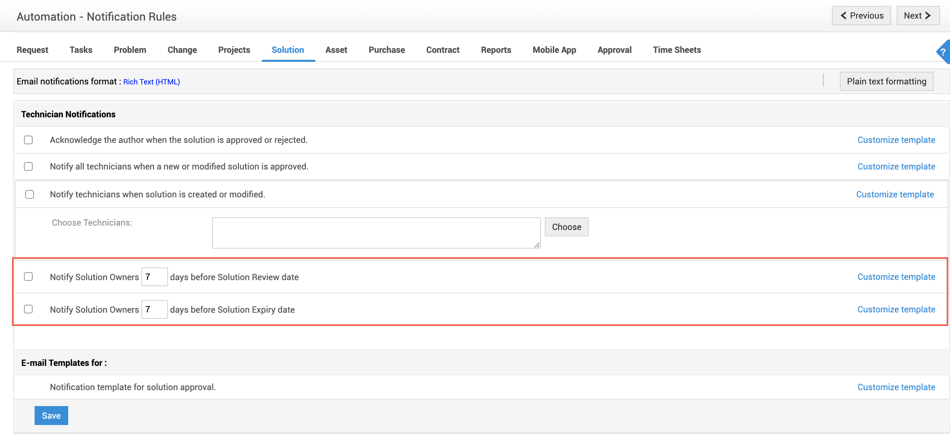Go to Next settings page

pos(917,16)
